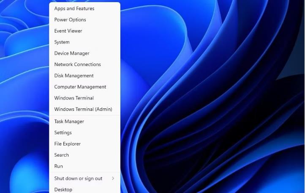The height and width of the screenshot is (193, 305).
Task: Start Windows Terminal (Admin)
Action: (85, 109)
